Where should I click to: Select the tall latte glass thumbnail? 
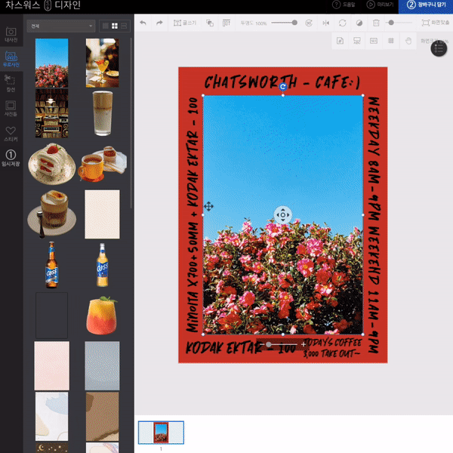coord(103,113)
